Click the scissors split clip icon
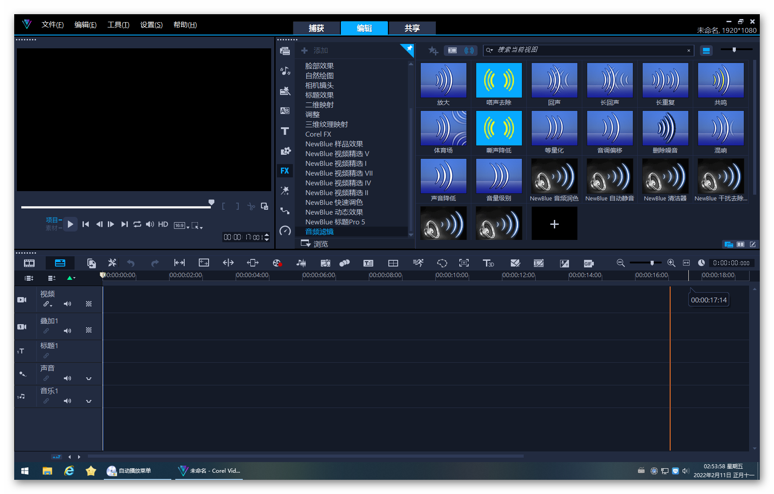The height and width of the screenshot is (494, 774). pyautogui.click(x=251, y=206)
